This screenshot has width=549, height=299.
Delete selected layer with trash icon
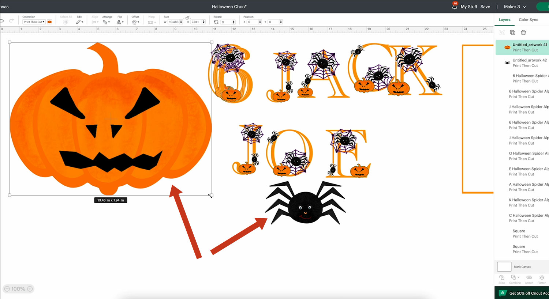point(523,33)
